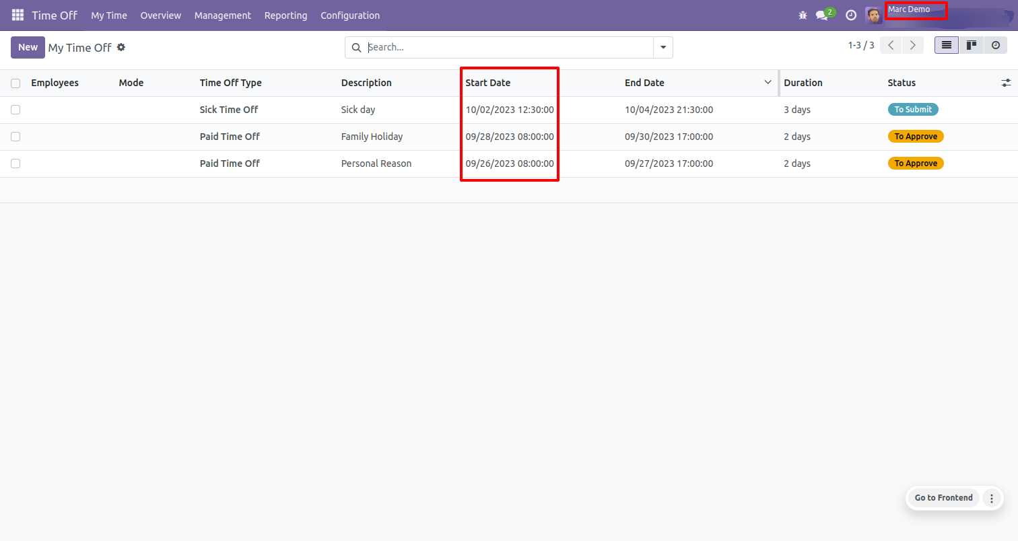1018x541 pixels.
Task: Go to the next page arrow
Action: click(x=912, y=45)
